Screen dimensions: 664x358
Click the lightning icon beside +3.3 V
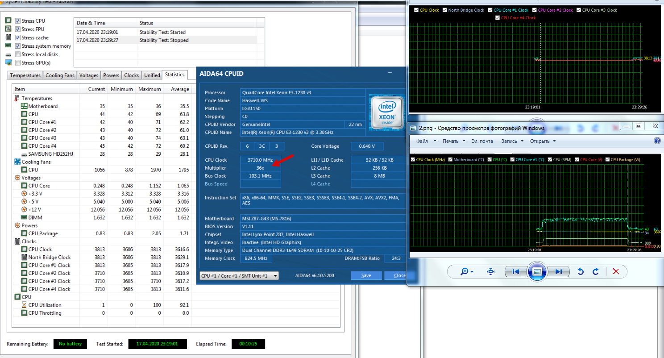(24, 194)
